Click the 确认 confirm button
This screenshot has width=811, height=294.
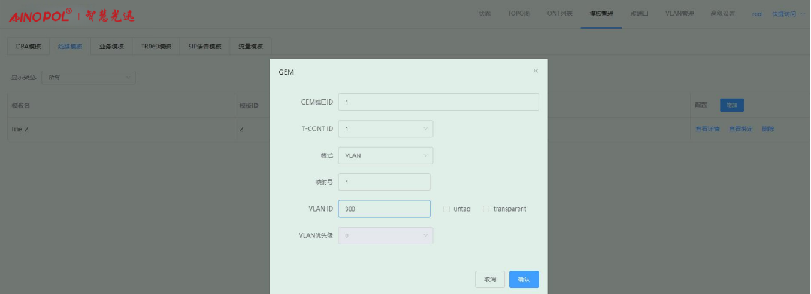(x=523, y=280)
